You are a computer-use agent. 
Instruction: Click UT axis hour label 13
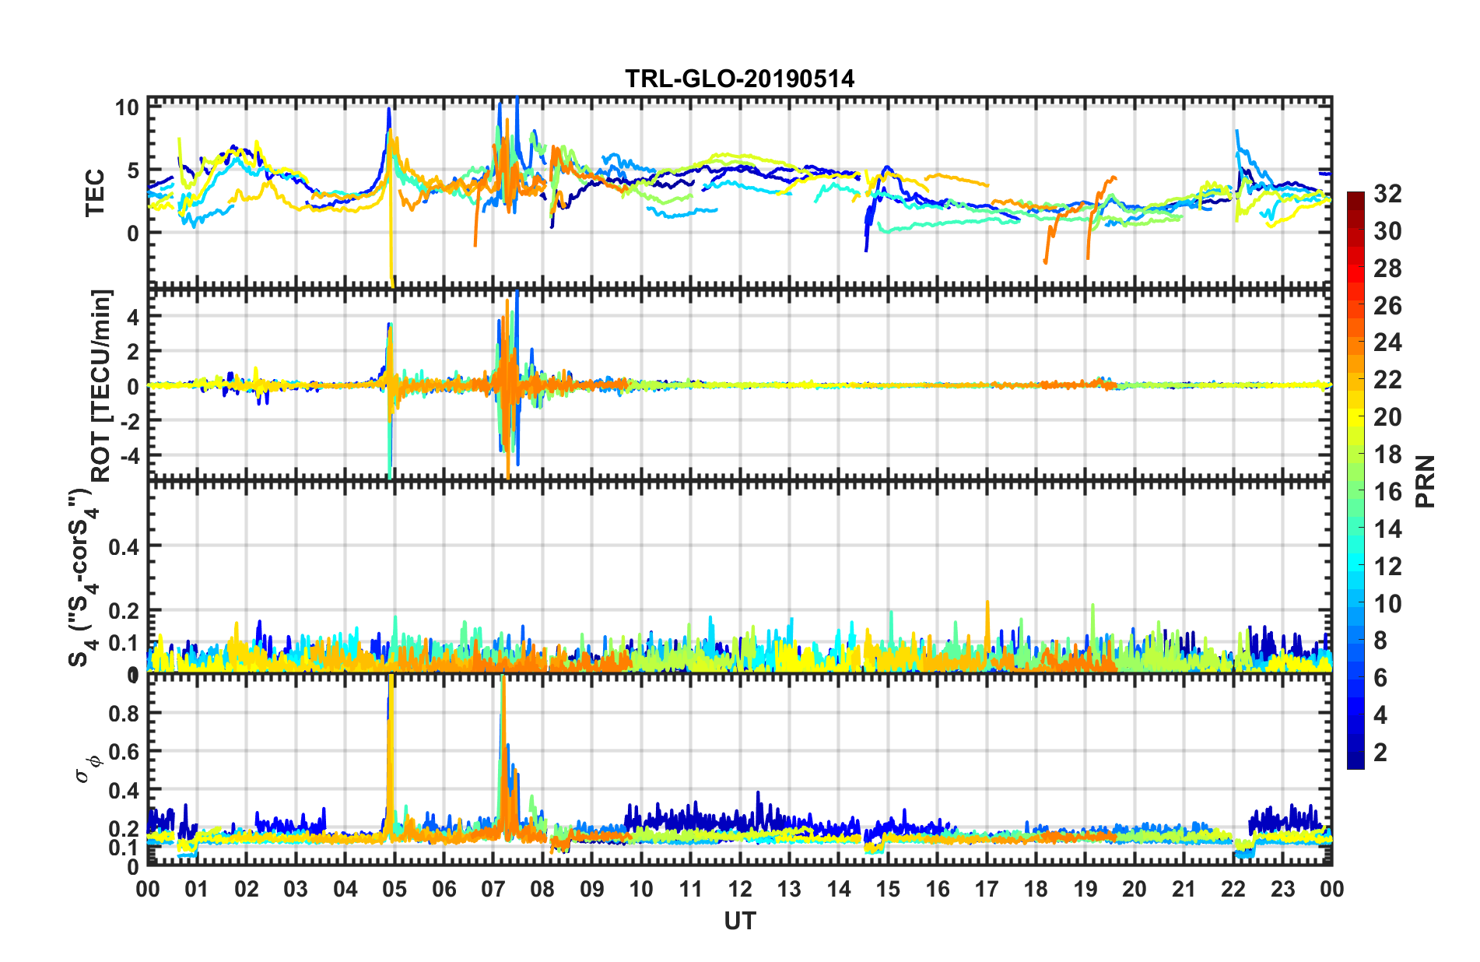click(789, 889)
